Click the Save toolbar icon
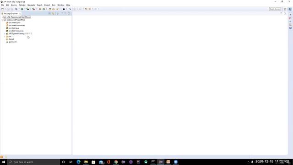 point(8,9)
